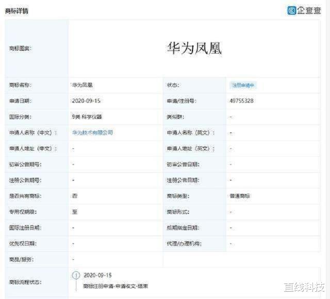Click the 是否共有商标 label

tap(25, 196)
